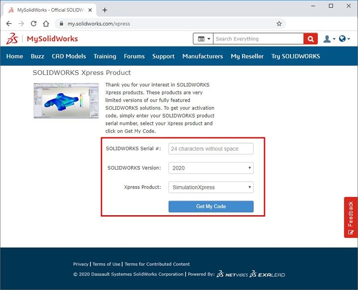Open the Training menu item
Viewport: 358px width, 290px height.
coord(105,56)
